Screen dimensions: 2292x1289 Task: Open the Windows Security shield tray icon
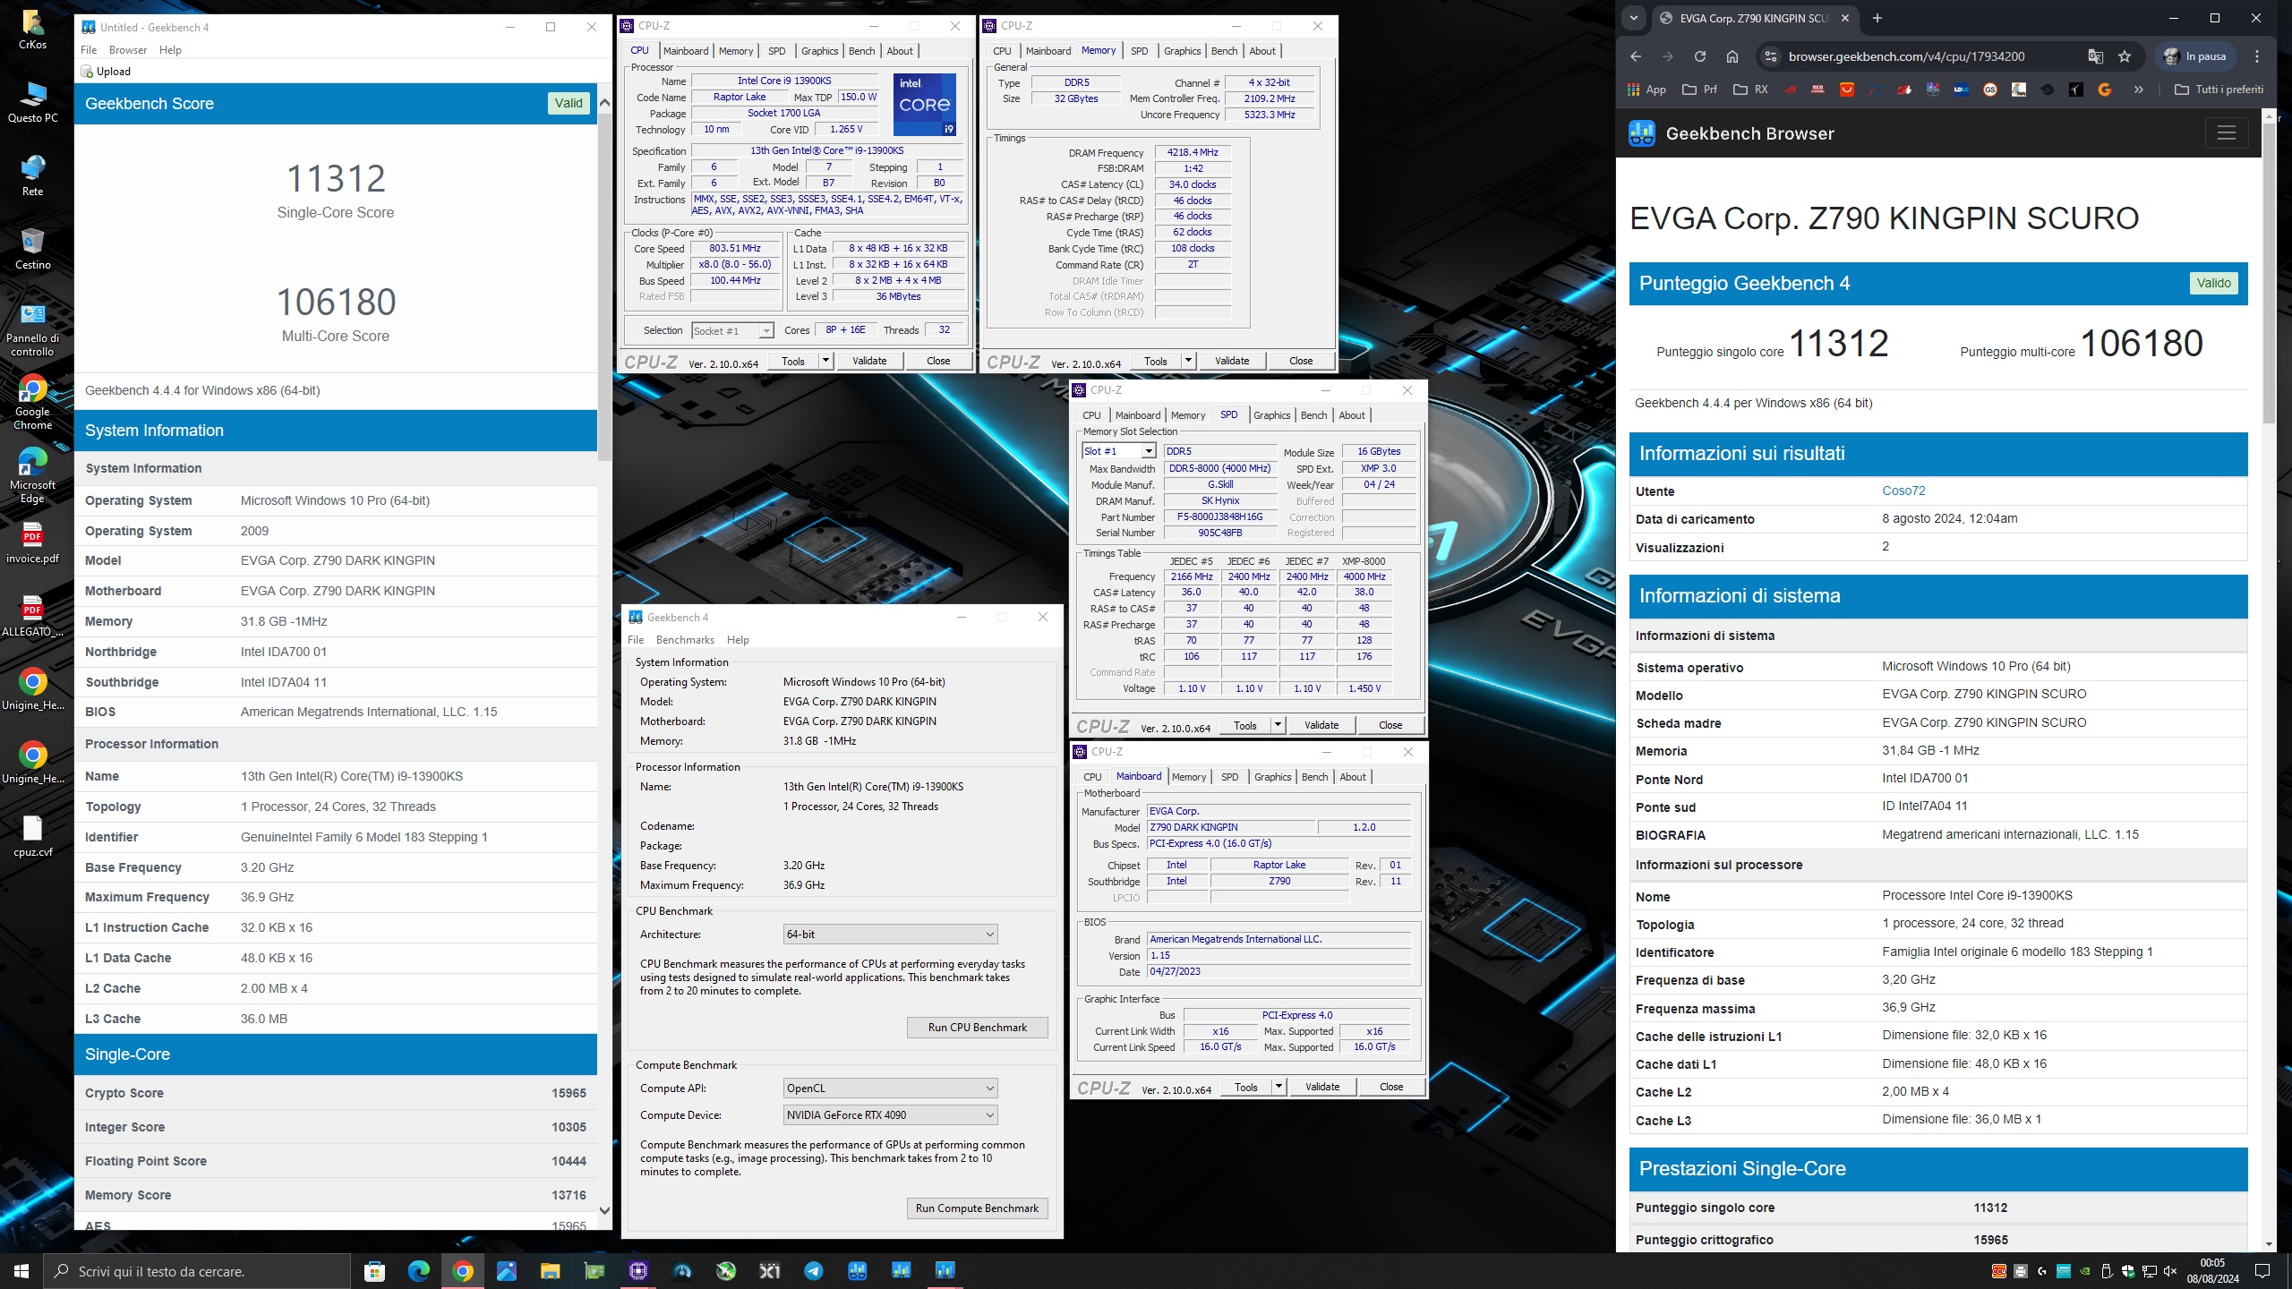(2127, 1271)
